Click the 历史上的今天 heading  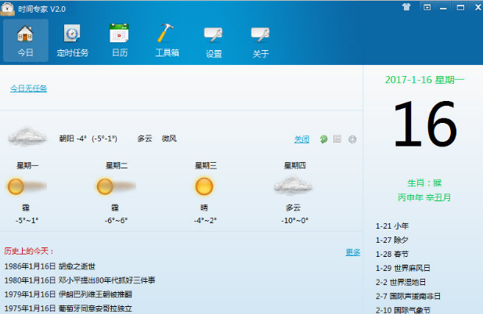(x=29, y=251)
